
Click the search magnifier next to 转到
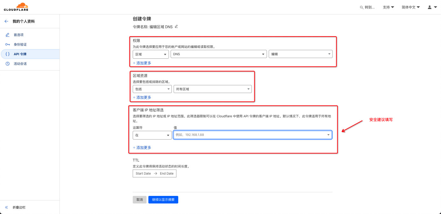(x=361, y=7)
